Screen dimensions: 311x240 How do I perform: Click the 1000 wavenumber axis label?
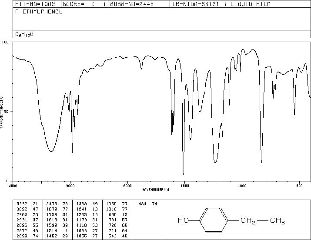(x=242, y=186)
